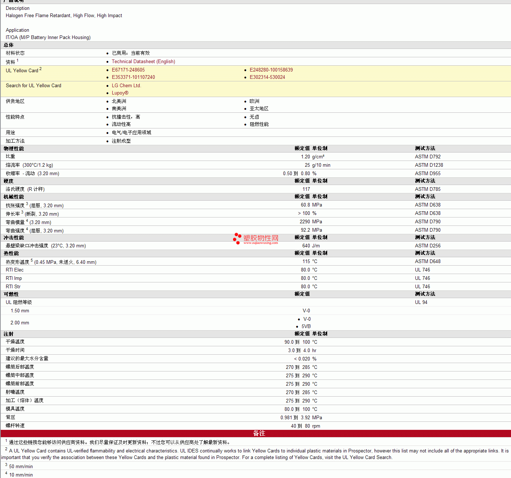Click the 螺筒后部温度 row label
Screen dimensions: 511x478
click(20, 367)
